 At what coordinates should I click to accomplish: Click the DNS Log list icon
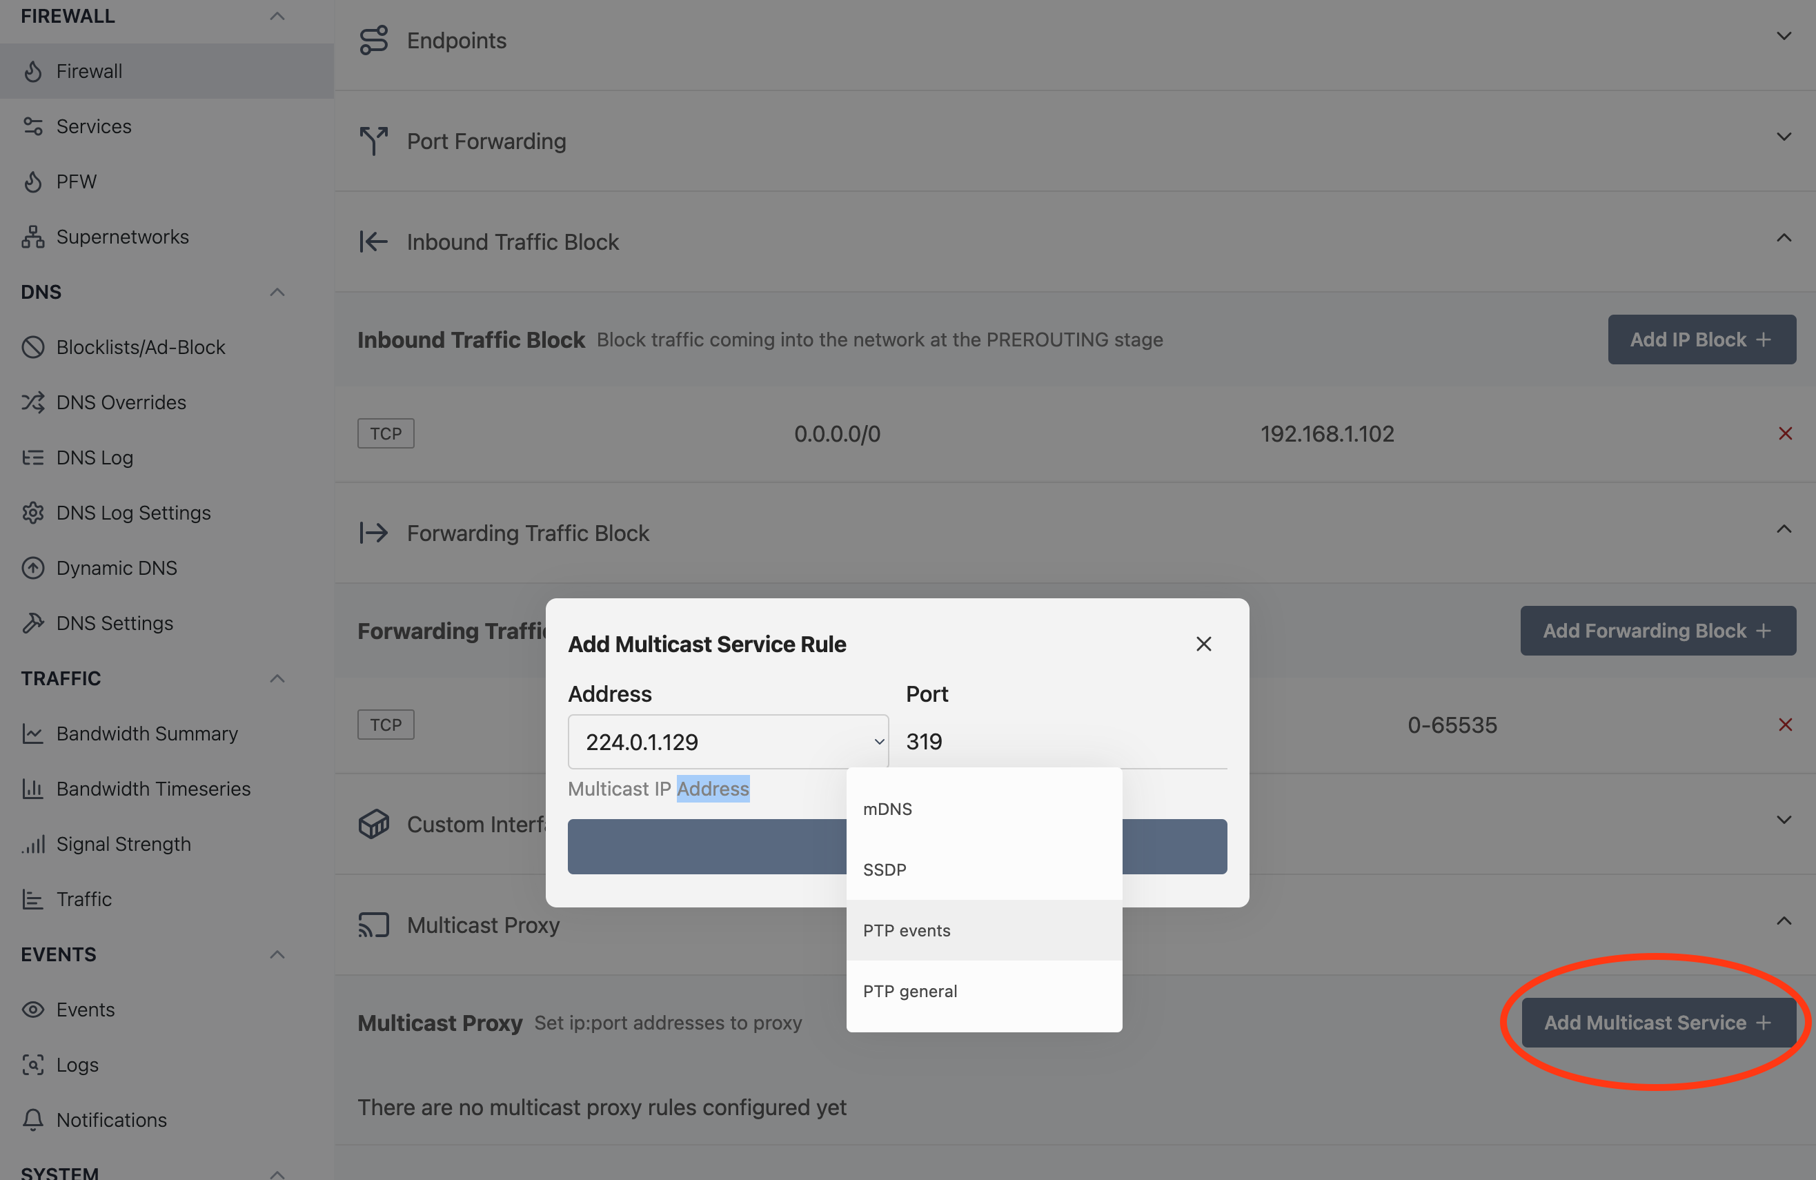coord(33,458)
